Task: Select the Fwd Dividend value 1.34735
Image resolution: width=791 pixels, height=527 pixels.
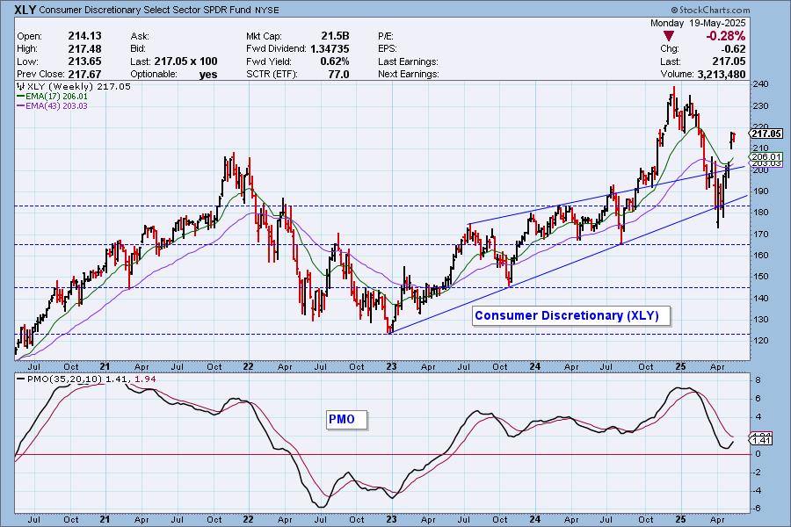Action: point(330,49)
